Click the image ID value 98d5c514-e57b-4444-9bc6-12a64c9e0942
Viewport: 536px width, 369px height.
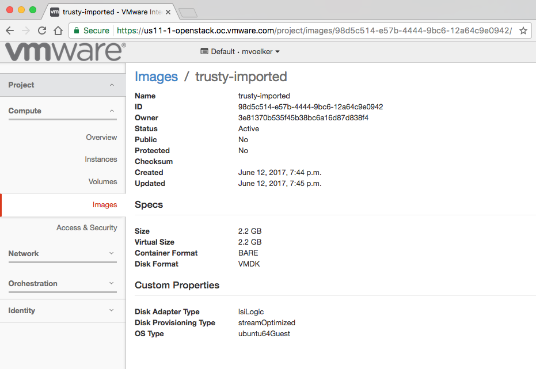310,107
